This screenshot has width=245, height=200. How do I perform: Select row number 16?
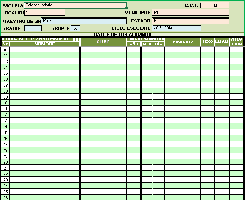click(5, 138)
